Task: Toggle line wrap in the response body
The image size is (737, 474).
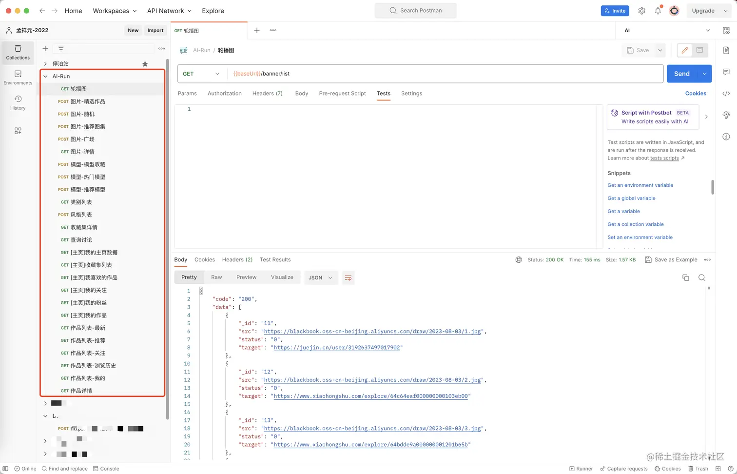Action: (348, 277)
